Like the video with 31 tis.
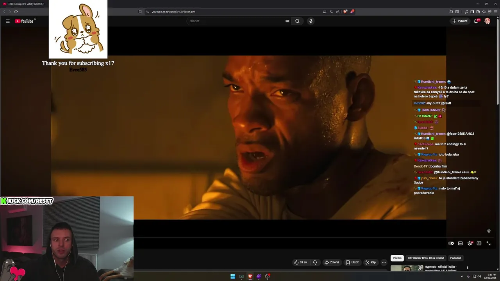 point(301,262)
